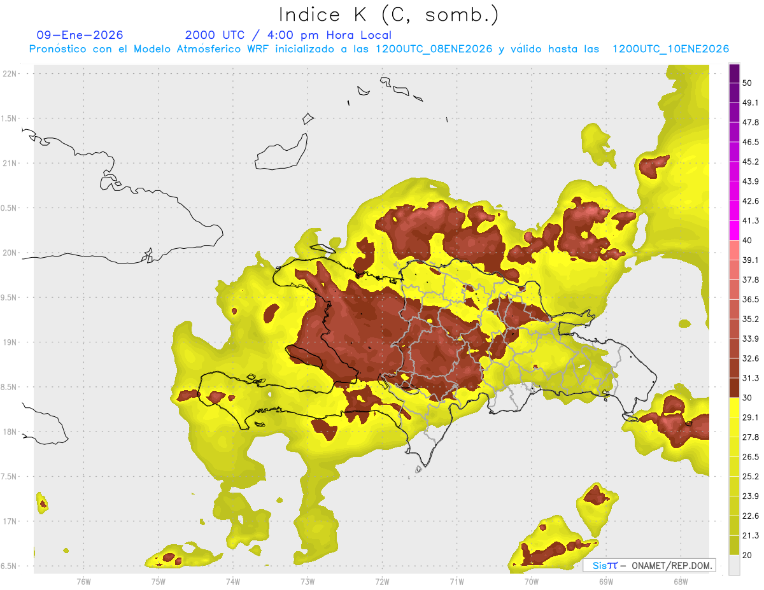This screenshot has height=590, width=764.
Task: Click the legend value '40'
Action: click(747, 241)
